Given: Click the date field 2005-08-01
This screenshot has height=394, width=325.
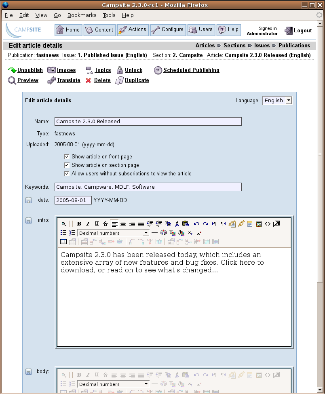Looking at the screenshot, I should [73, 200].
